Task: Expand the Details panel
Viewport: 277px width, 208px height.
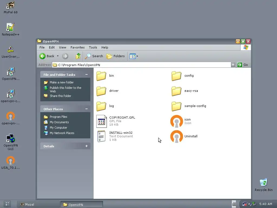Action: (x=87, y=146)
